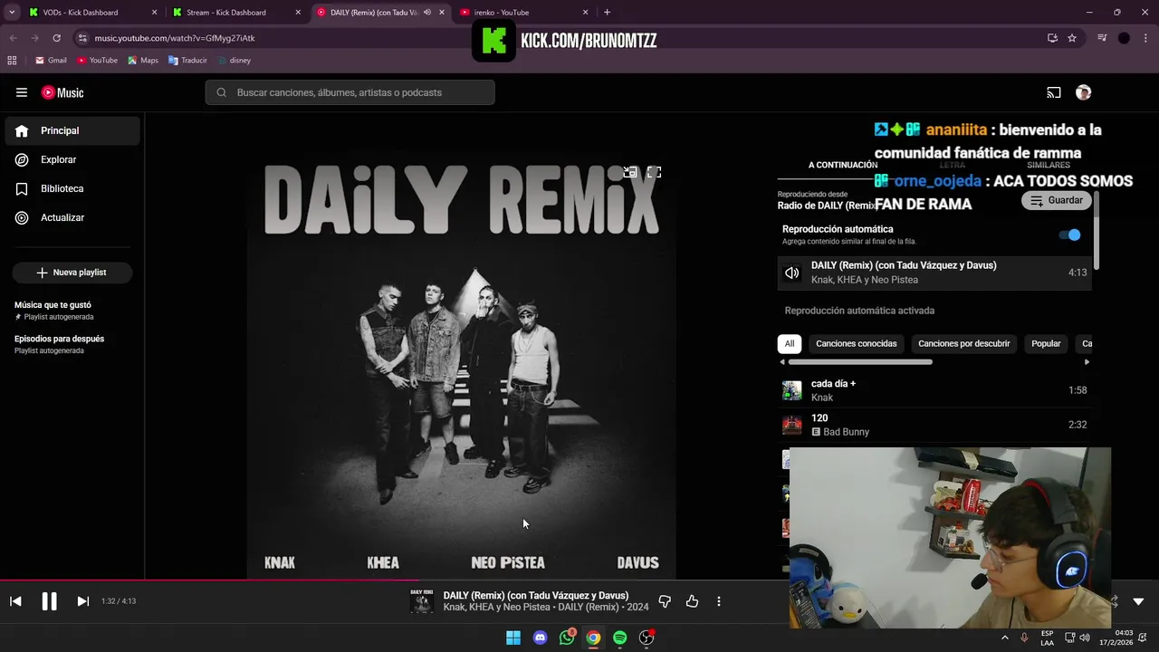Open the Chrome three-dot menu
The width and height of the screenshot is (1159, 652).
[1146, 38]
